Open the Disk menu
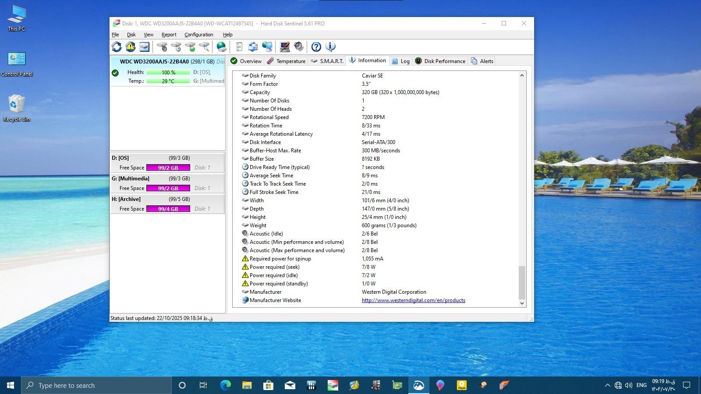The image size is (701, 394). click(131, 35)
